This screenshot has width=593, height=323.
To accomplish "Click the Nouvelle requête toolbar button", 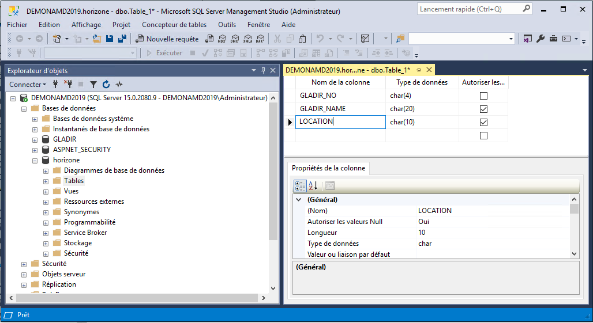I will [167, 39].
